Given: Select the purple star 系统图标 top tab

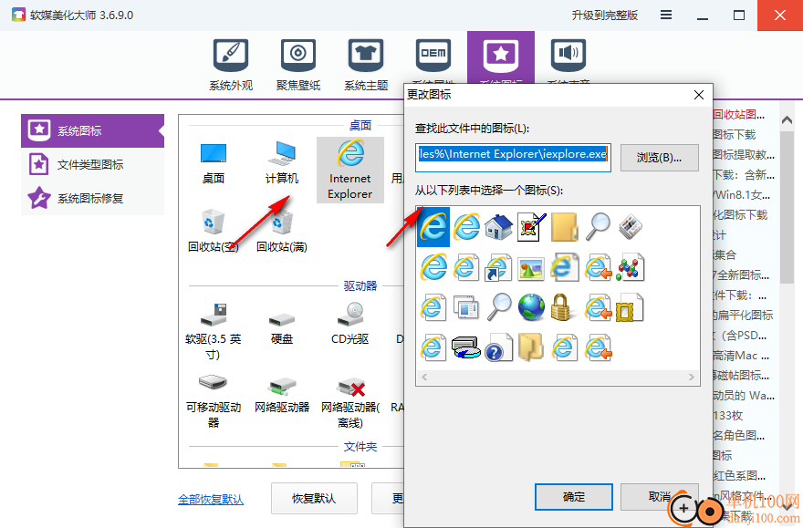Looking at the screenshot, I should (x=500, y=57).
